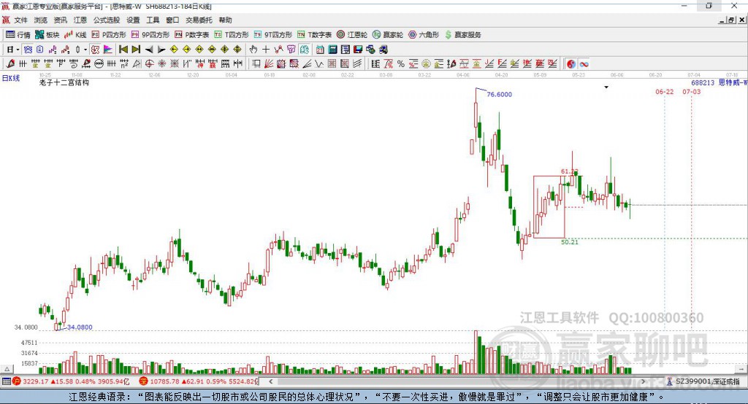
Task: Click the black left-pointing triangle
Action: point(149,50)
